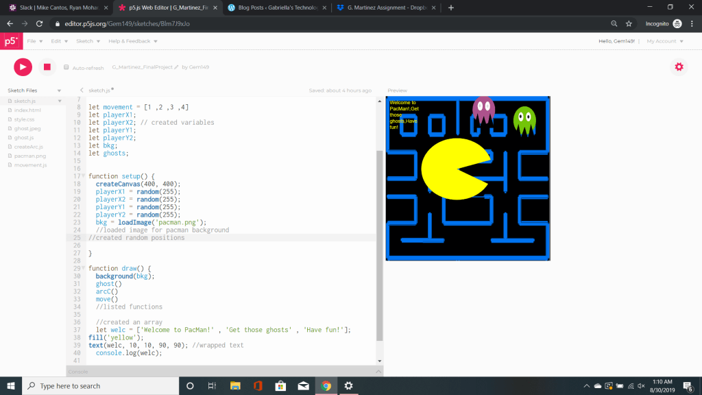Image resolution: width=702 pixels, height=395 pixels.
Task: Click the p5 logo home icon
Action: [x=10, y=41]
